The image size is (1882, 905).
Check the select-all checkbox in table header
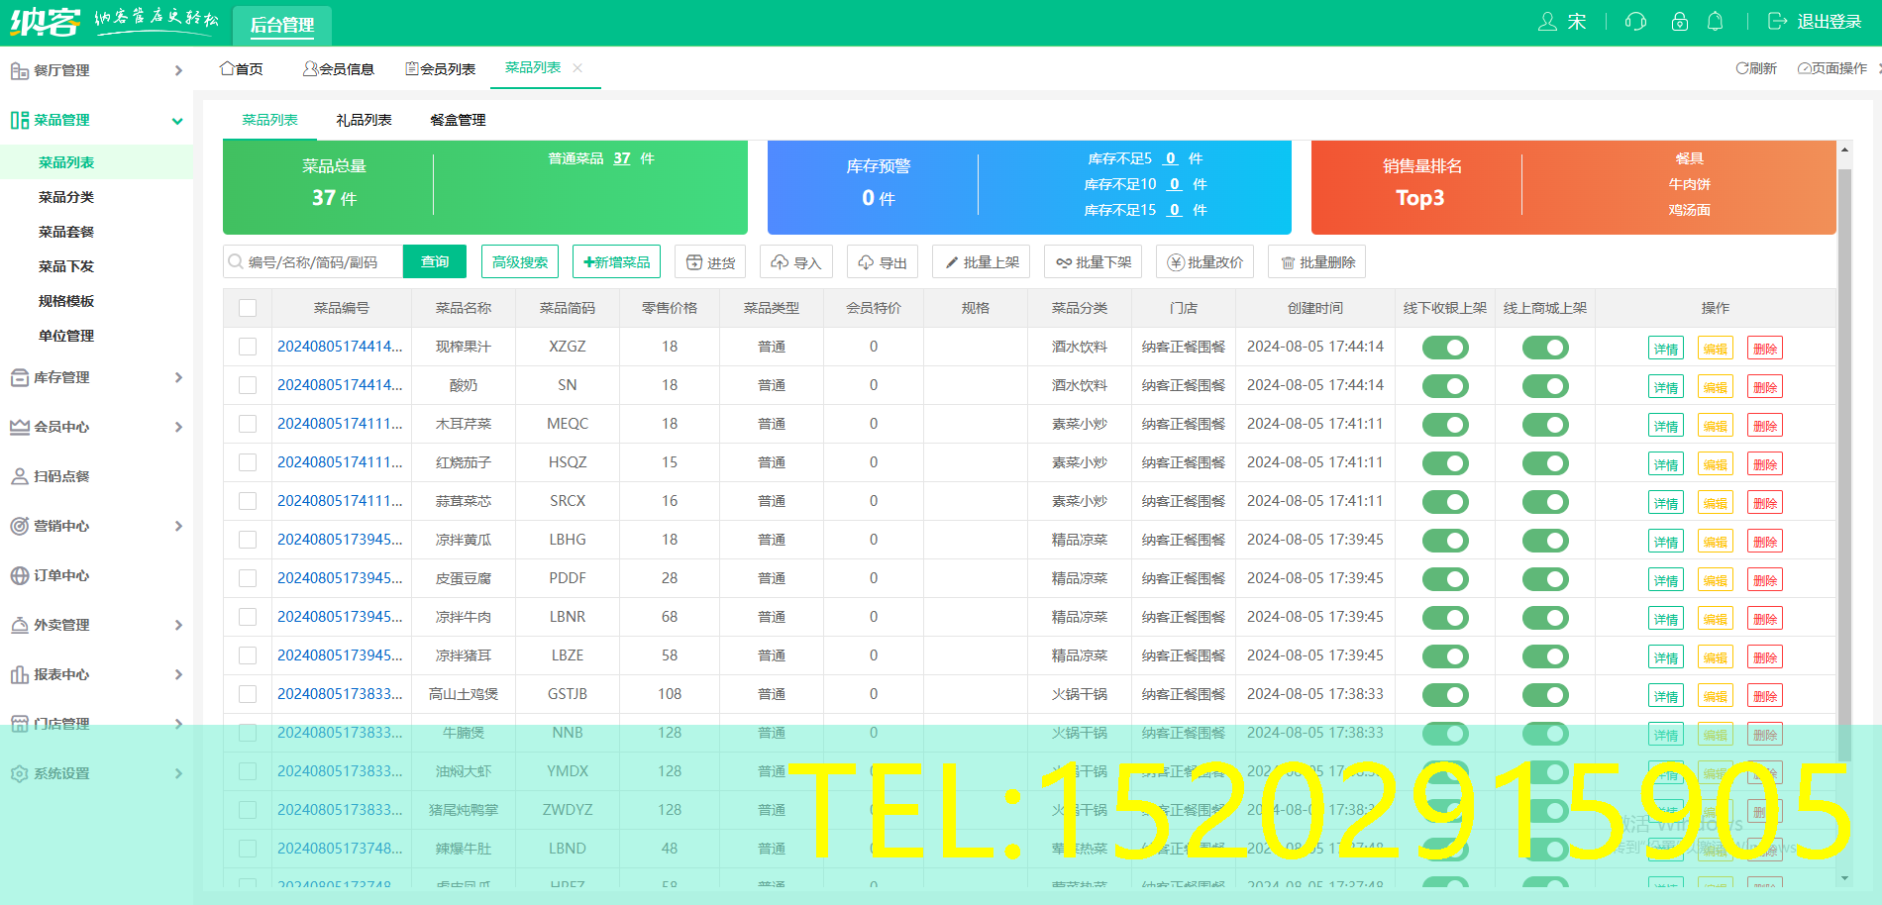point(248,308)
